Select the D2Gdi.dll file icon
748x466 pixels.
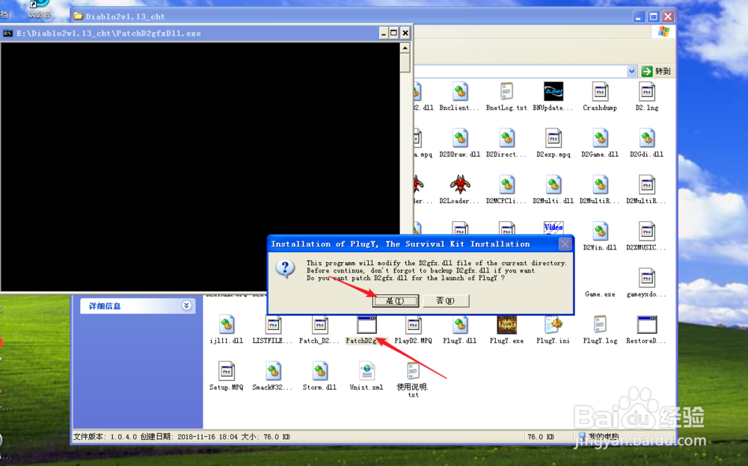point(647,138)
